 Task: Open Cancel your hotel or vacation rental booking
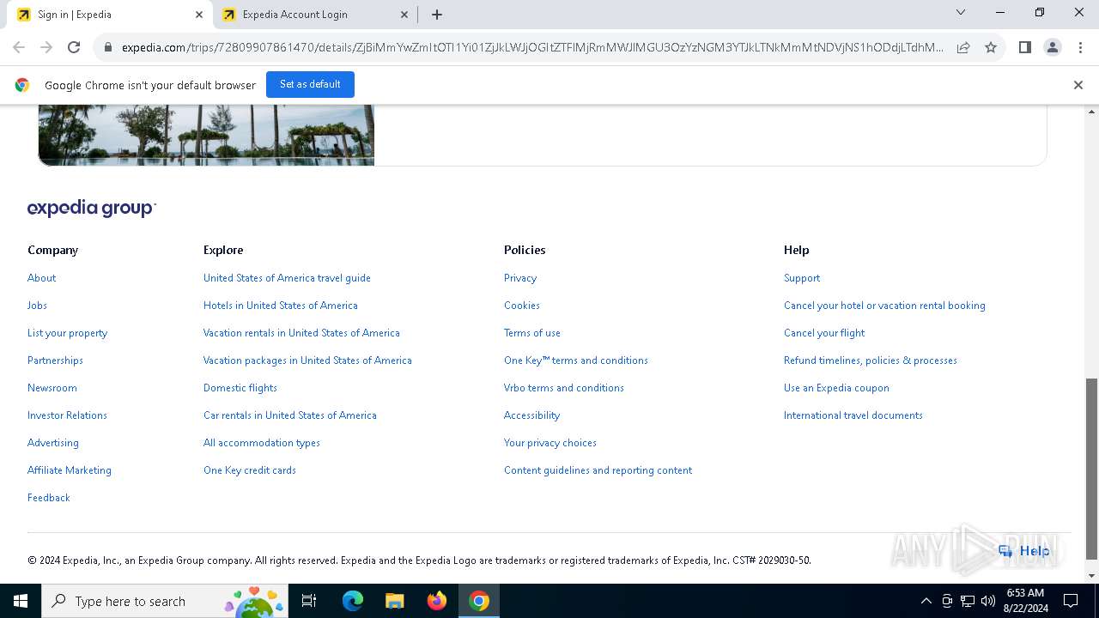pos(884,306)
